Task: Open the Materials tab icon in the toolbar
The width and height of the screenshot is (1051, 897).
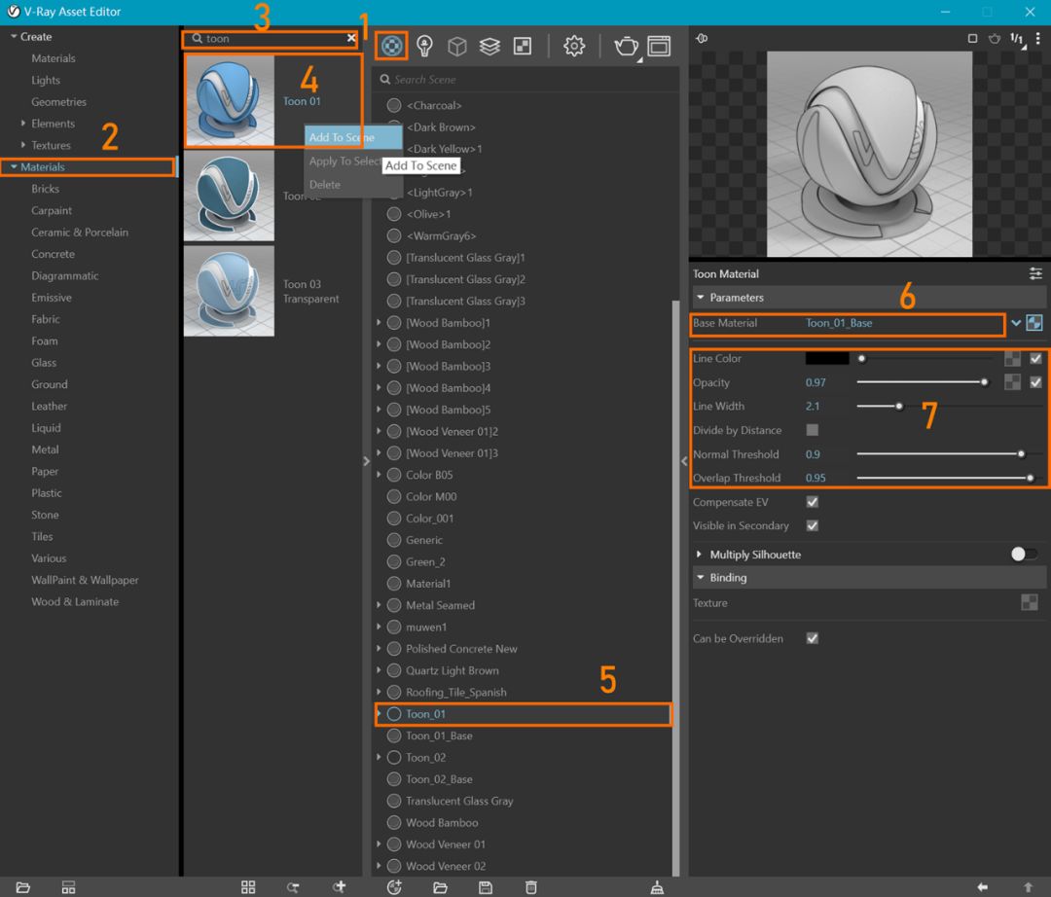Action: click(x=391, y=46)
